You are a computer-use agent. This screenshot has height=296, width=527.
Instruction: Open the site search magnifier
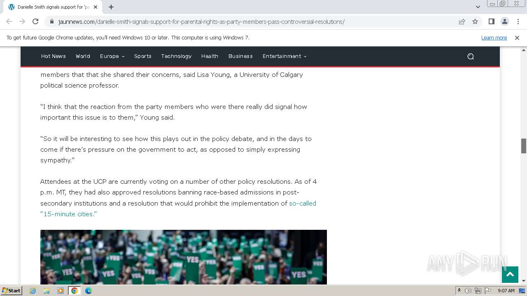[471, 56]
